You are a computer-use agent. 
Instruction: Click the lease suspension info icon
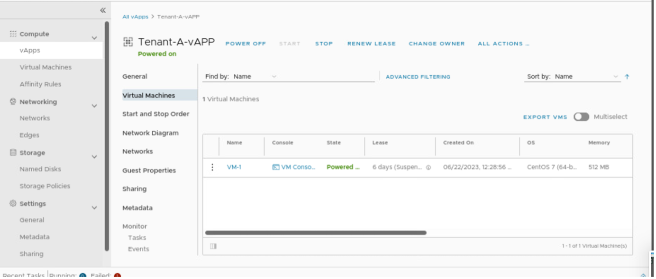pos(429,167)
